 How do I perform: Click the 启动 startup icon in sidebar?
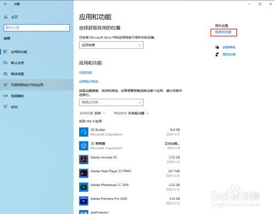(x=5, y=107)
